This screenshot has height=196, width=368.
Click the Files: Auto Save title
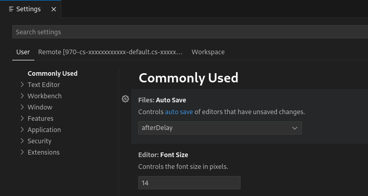coord(162,100)
